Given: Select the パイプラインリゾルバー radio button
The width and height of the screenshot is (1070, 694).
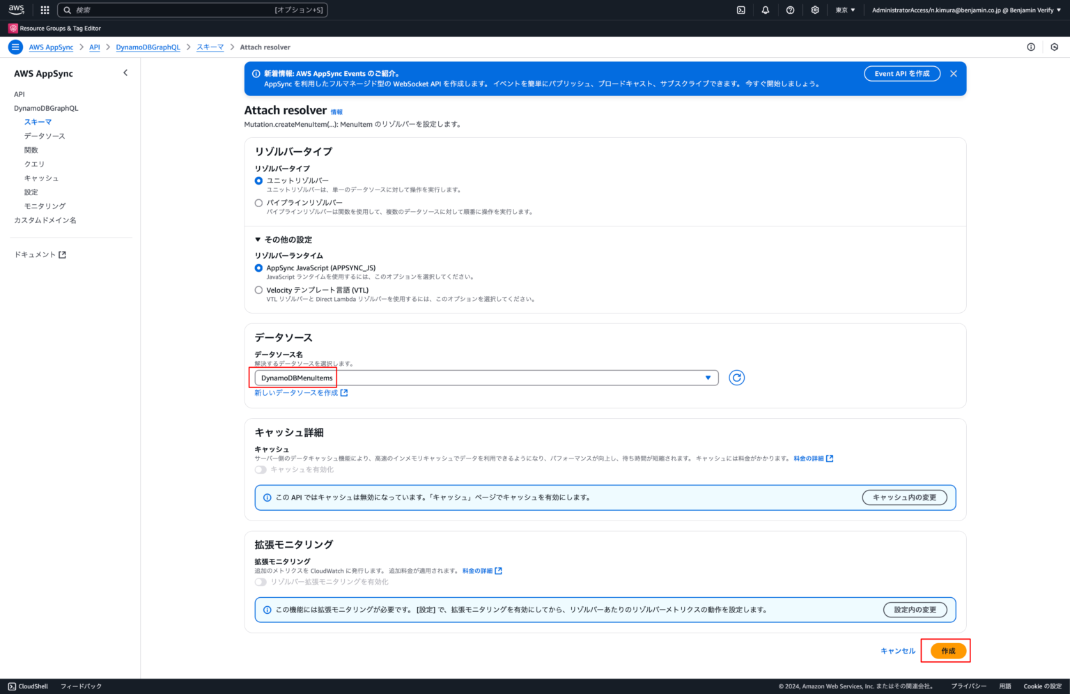Looking at the screenshot, I should pyautogui.click(x=258, y=203).
